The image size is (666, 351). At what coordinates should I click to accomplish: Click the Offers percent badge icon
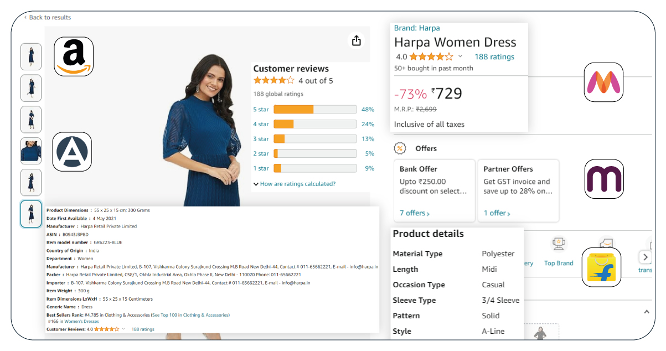pos(400,148)
